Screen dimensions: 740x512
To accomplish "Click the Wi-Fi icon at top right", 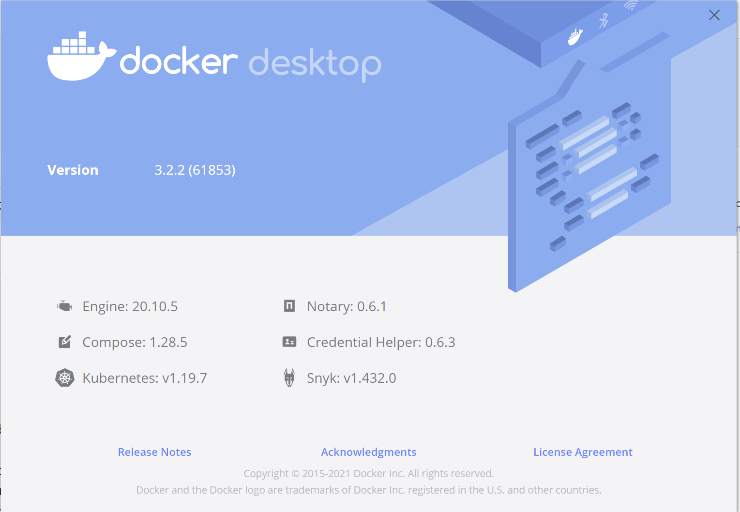I will click(631, 7).
